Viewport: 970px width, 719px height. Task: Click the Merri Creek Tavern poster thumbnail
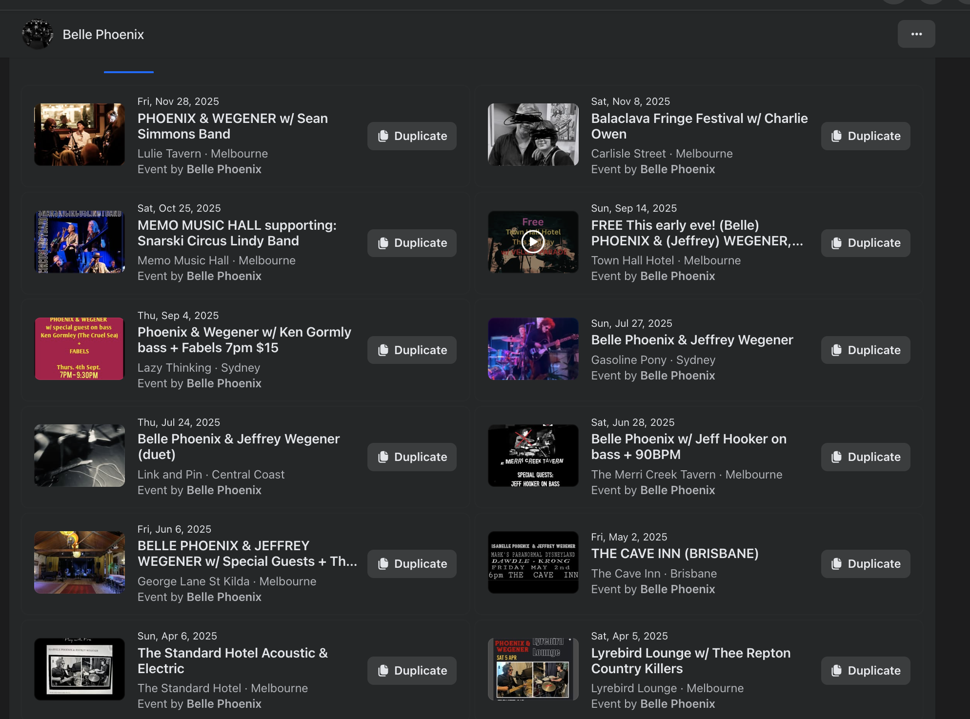coord(533,456)
